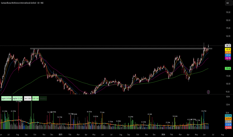
Task: Click the teal 24.93M volume scale tag
Action: [x=228, y=116]
